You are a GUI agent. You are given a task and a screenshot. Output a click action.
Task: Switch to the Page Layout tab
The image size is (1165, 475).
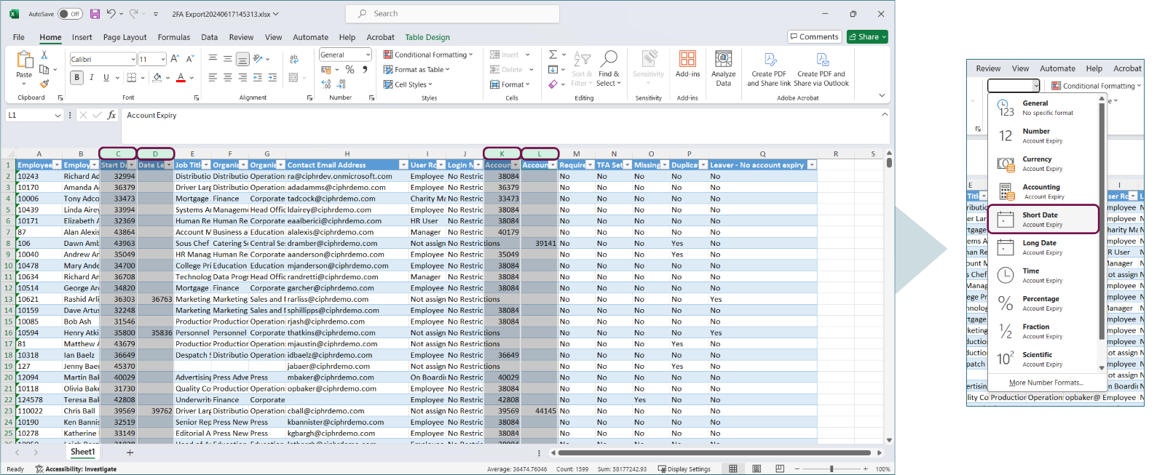(125, 37)
